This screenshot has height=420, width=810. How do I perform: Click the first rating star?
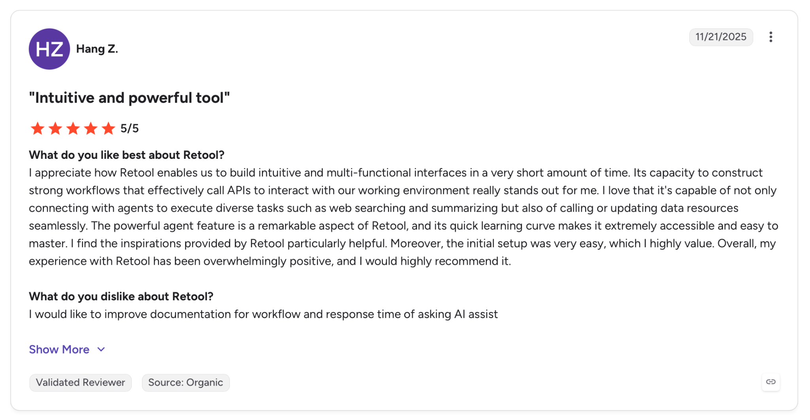(38, 128)
